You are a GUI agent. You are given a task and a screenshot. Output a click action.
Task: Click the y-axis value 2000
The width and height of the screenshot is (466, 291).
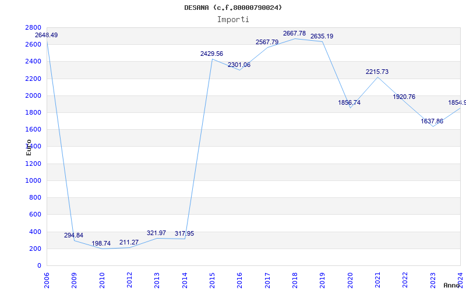[x=33, y=95]
